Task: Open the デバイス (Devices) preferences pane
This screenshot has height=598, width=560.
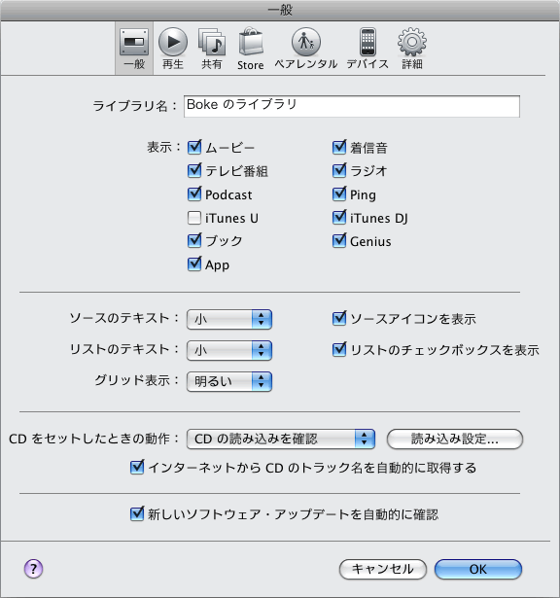Action: click(x=367, y=49)
